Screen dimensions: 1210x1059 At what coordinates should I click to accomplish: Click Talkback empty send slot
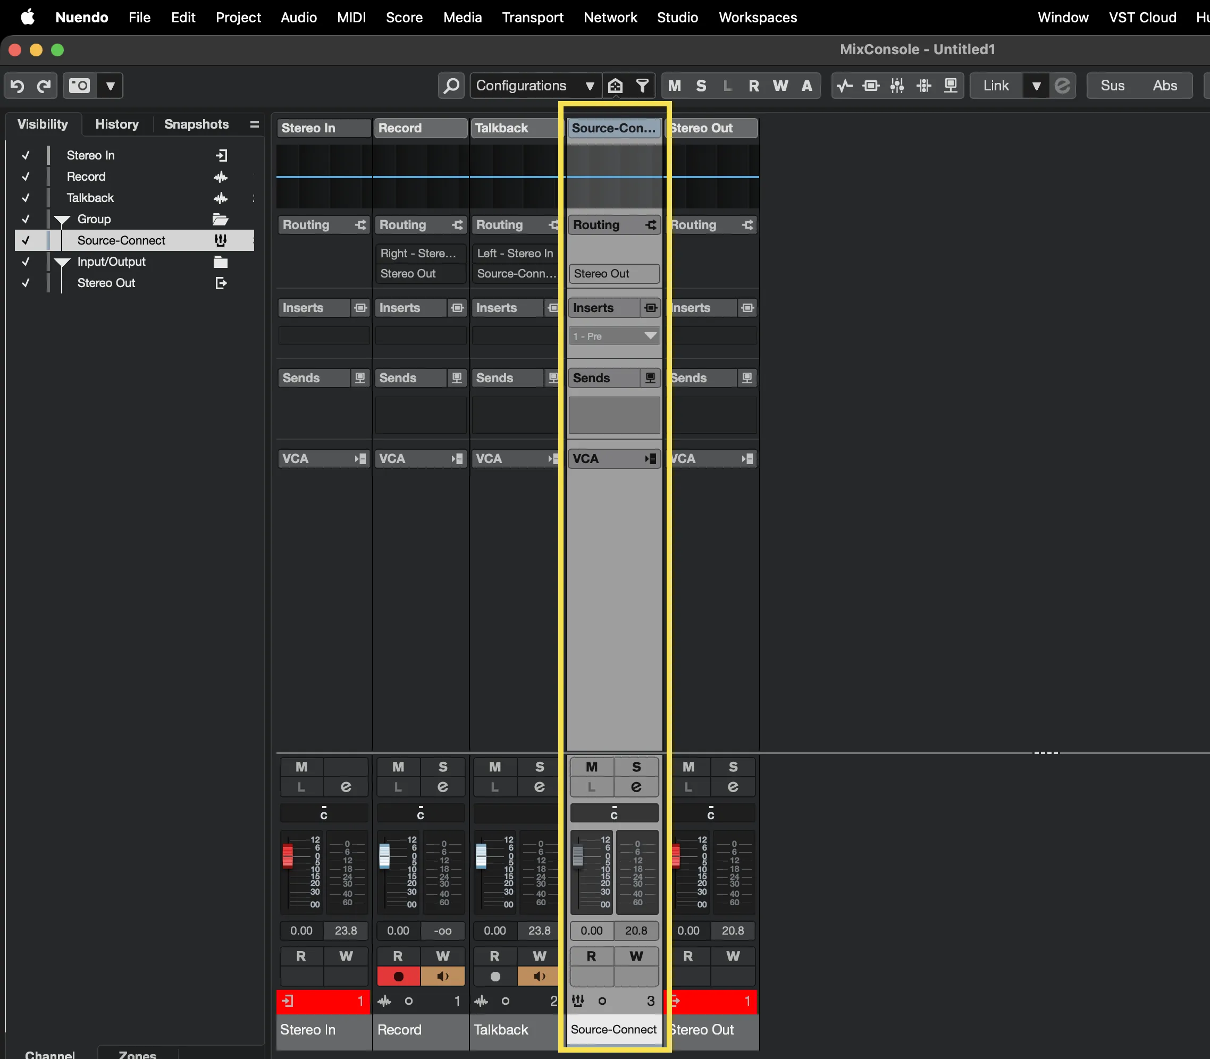pyautogui.click(x=516, y=415)
